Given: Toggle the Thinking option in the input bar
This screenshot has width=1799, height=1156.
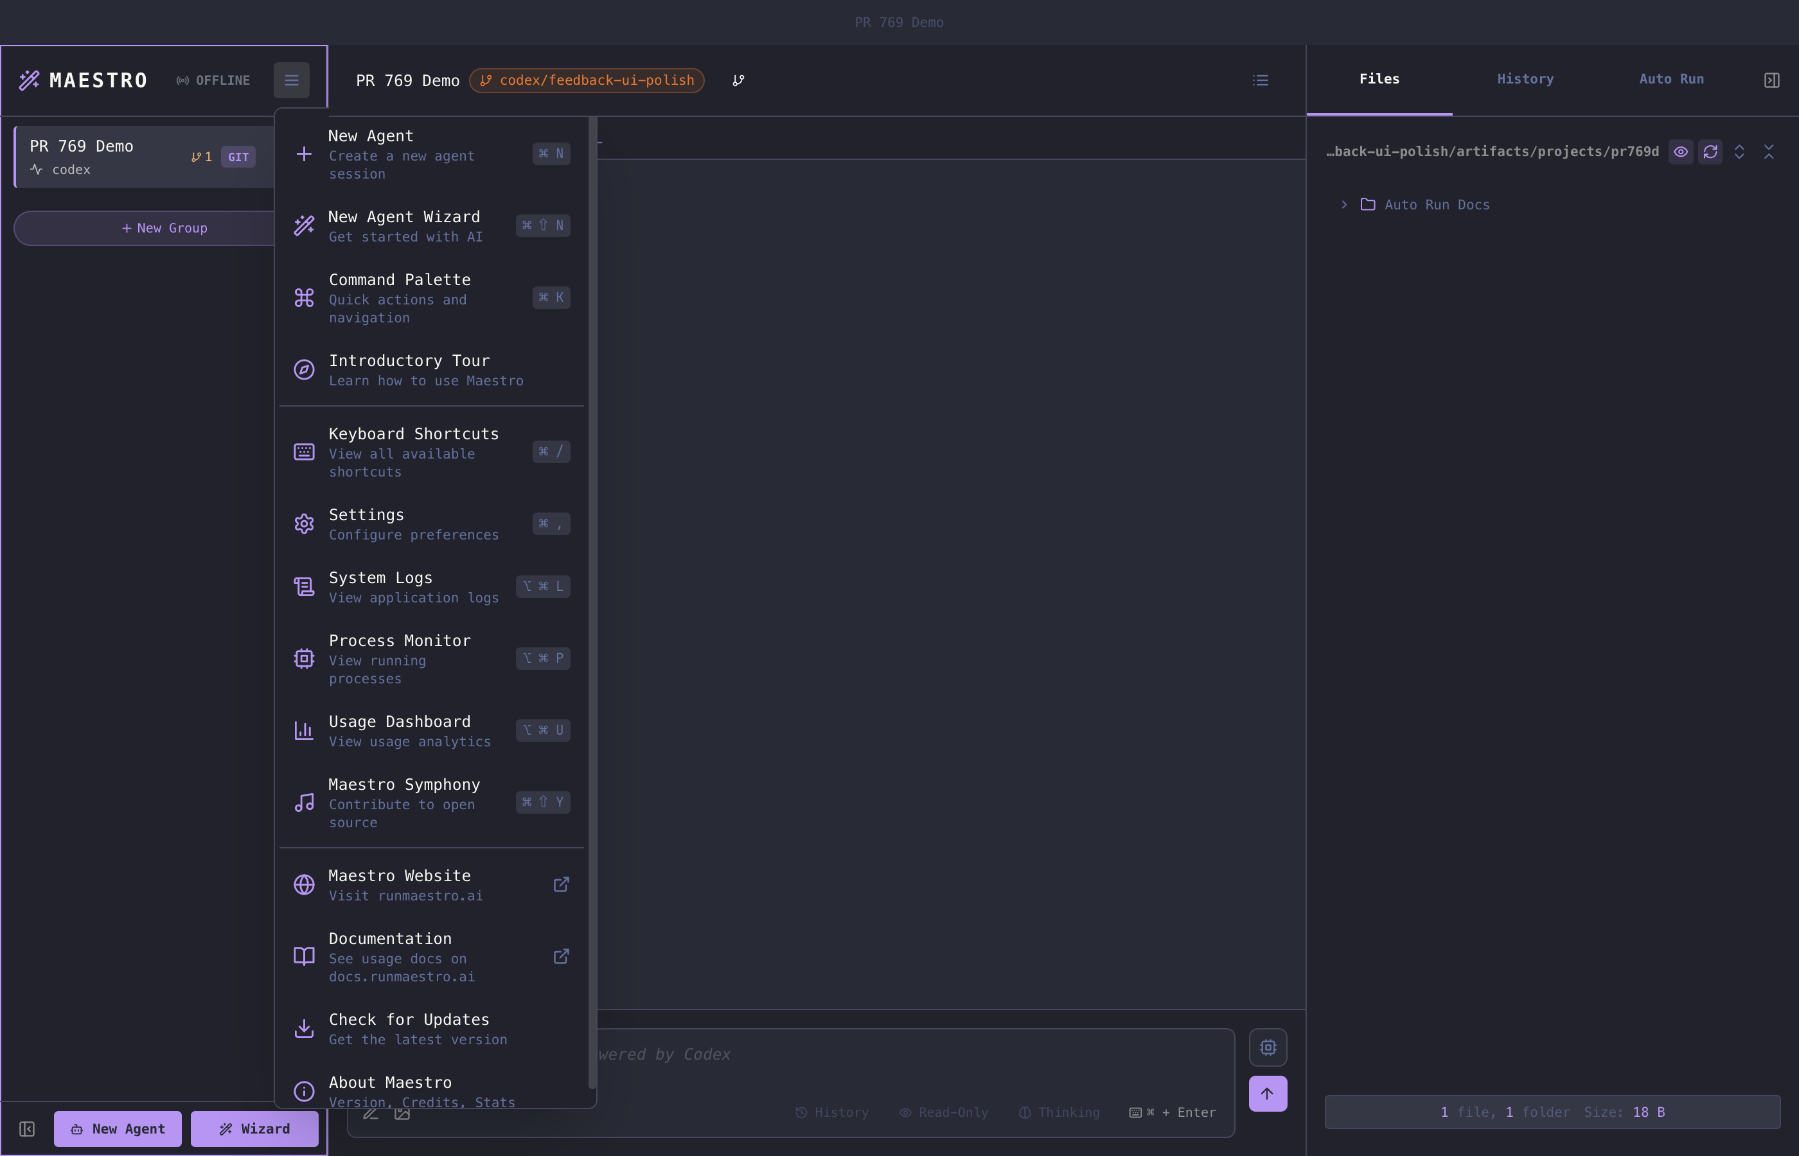Looking at the screenshot, I should click(x=1059, y=1112).
